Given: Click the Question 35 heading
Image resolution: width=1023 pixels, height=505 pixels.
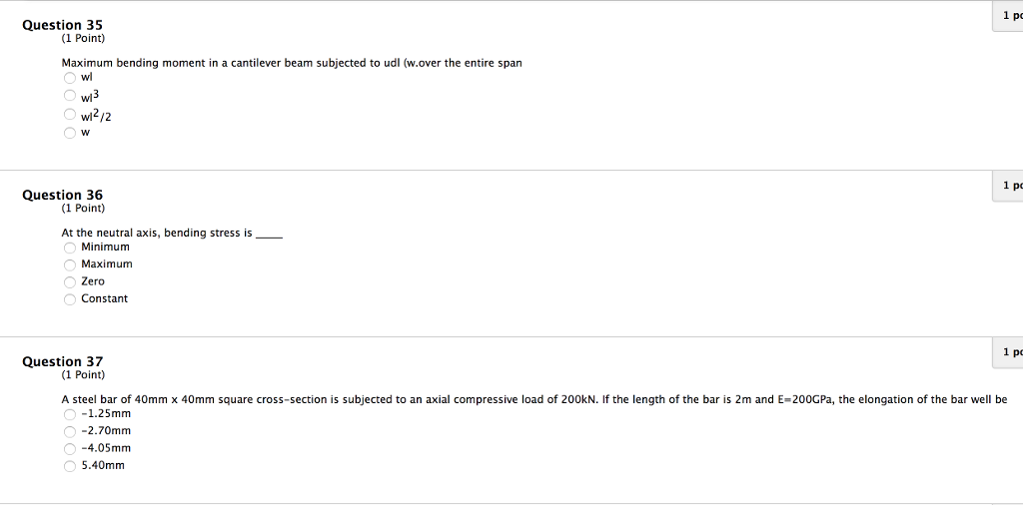Looking at the screenshot, I should (x=63, y=25).
